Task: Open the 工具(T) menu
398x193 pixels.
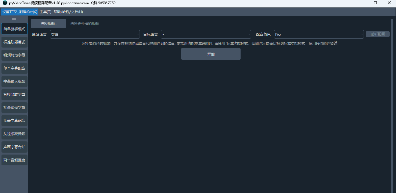Action: pos(45,12)
